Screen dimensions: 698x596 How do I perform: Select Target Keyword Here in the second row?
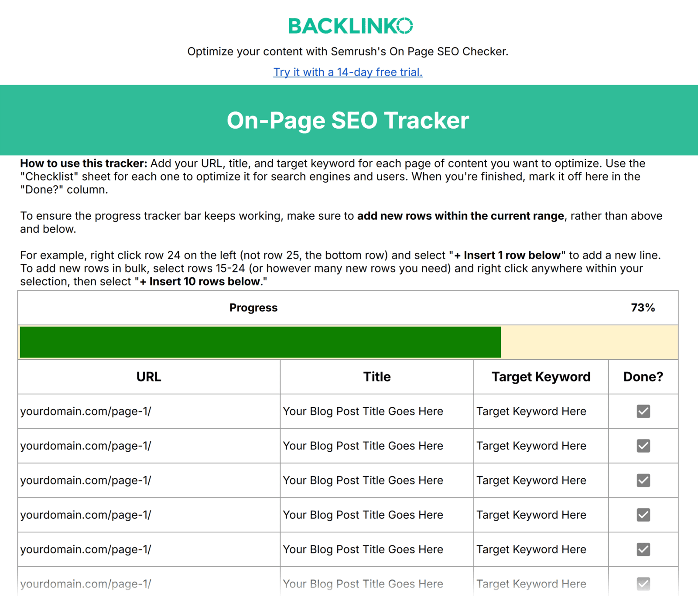[531, 446]
